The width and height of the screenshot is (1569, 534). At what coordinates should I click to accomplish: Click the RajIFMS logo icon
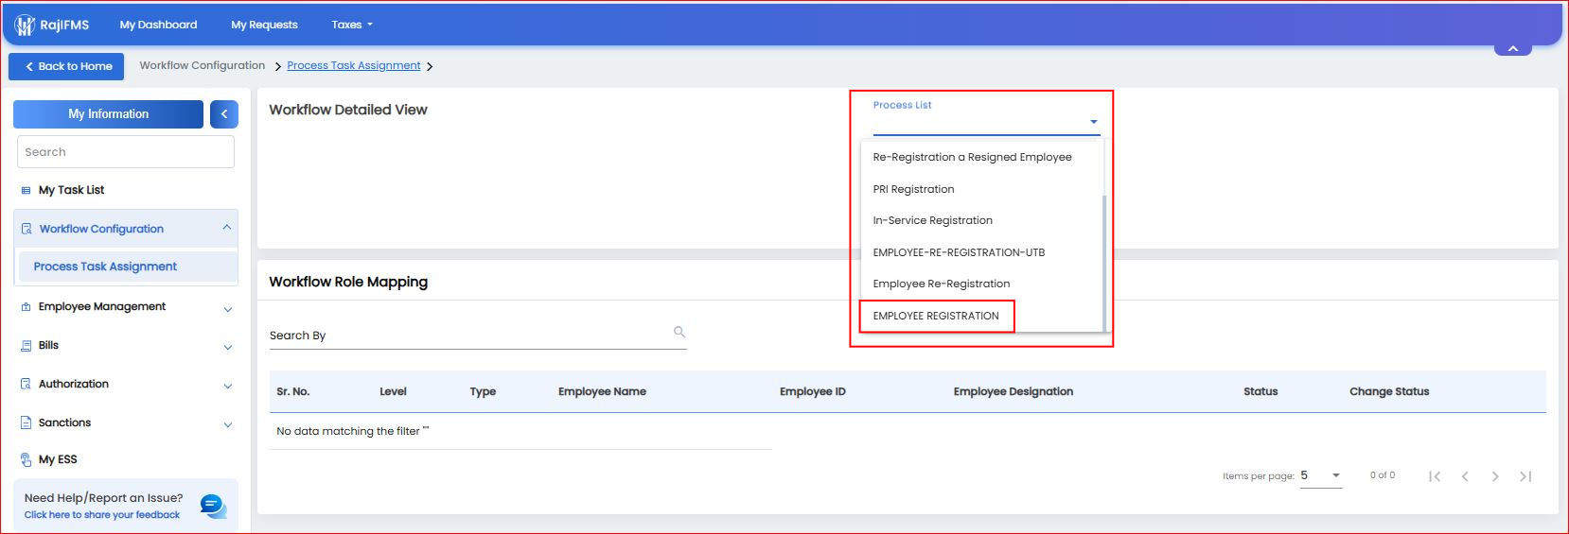pyautogui.click(x=25, y=26)
